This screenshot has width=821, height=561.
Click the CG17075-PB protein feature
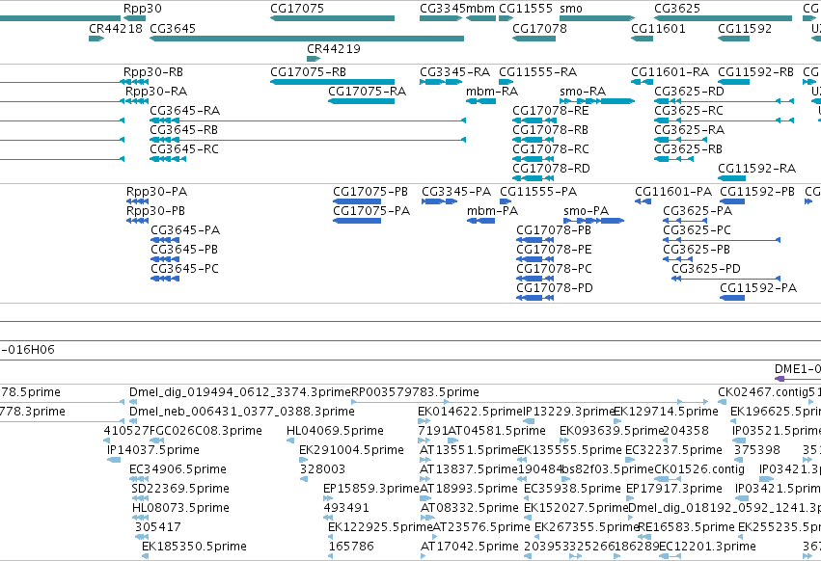(357, 201)
